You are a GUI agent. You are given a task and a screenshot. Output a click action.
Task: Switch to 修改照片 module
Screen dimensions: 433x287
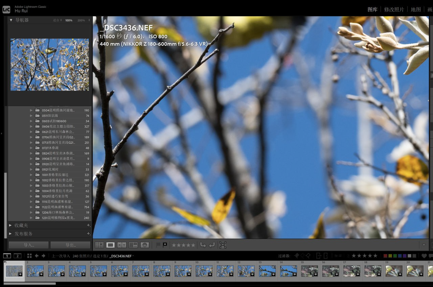tap(394, 9)
